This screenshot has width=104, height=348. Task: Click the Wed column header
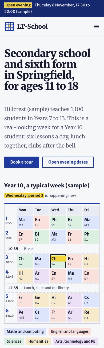tap(58, 210)
